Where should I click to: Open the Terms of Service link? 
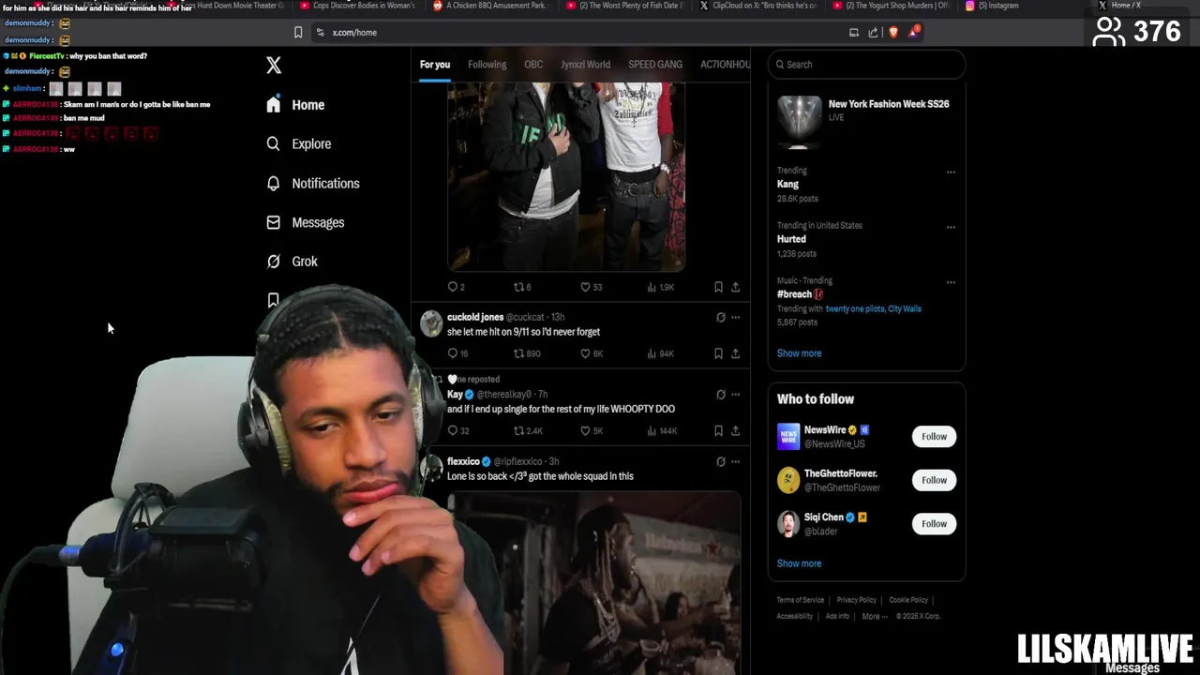click(x=800, y=600)
